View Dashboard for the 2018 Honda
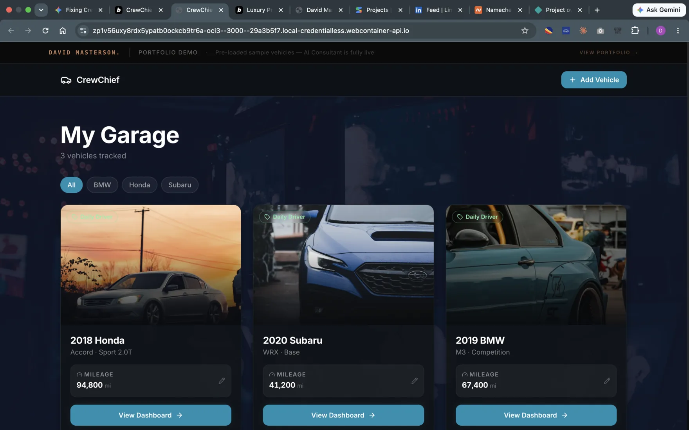This screenshot has width=689, height=430. [151, 415]
